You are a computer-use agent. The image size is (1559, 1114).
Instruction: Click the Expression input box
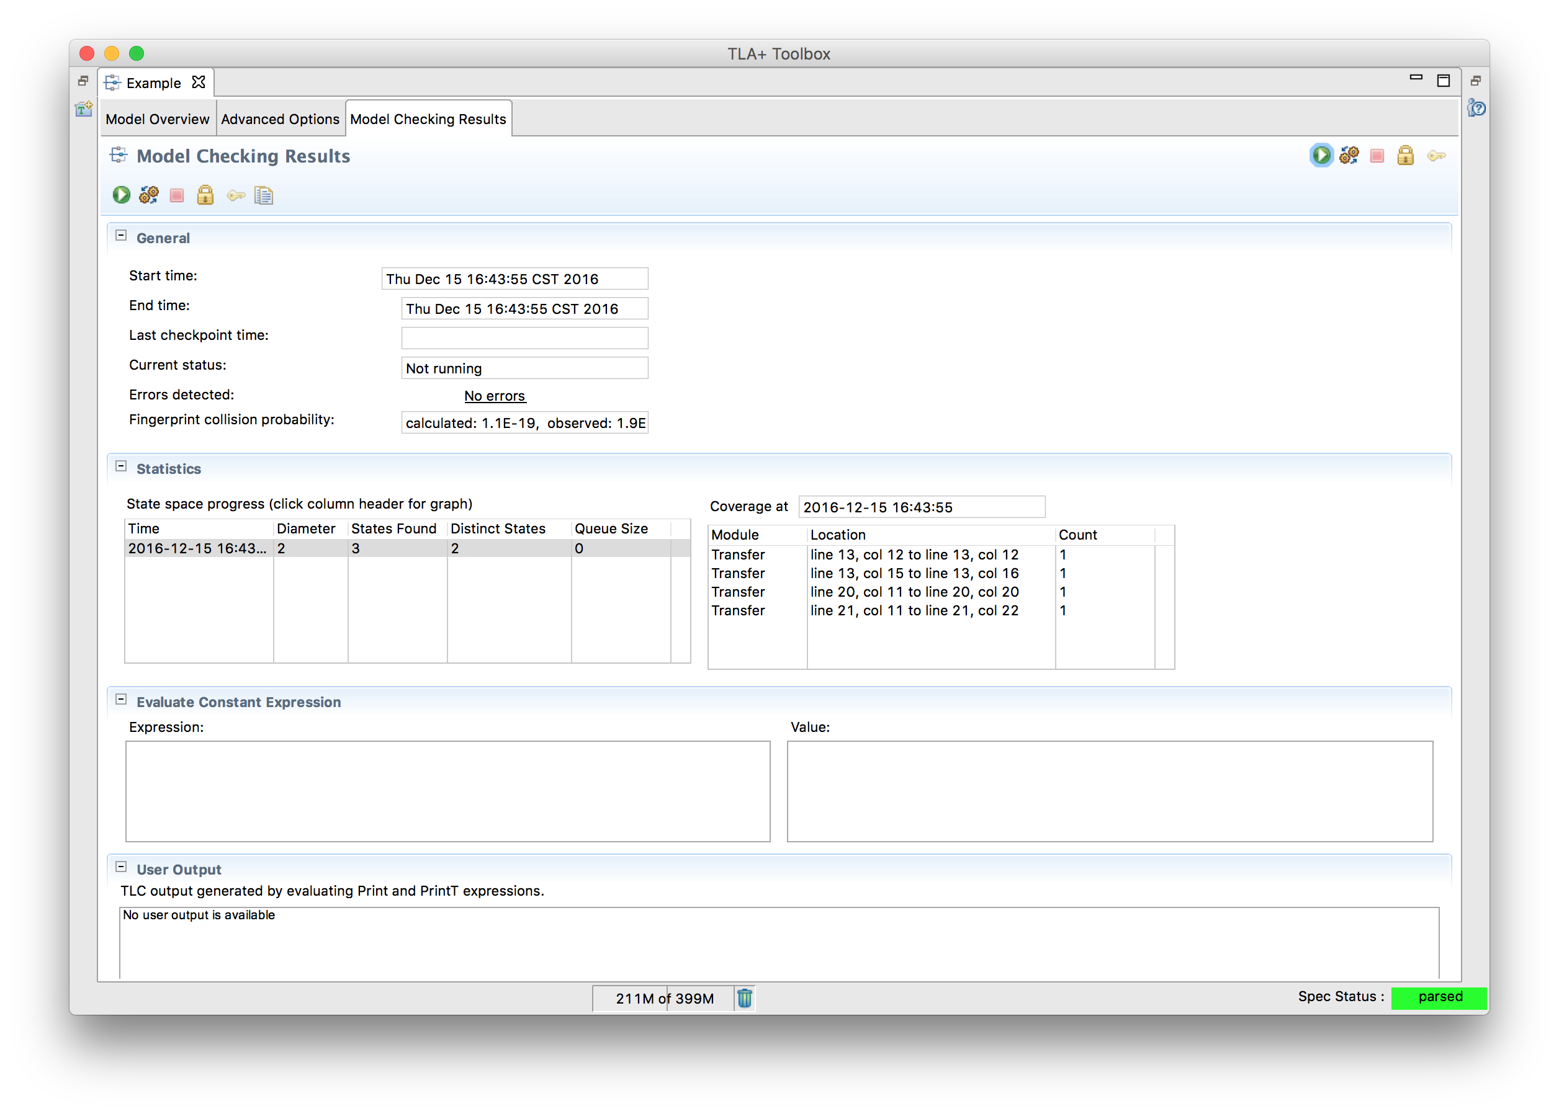coord(448,791)
